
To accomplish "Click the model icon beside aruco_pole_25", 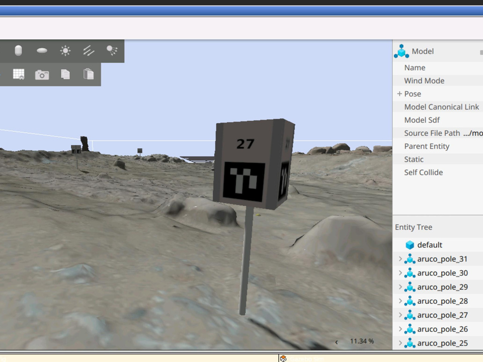I will [x=410, y=343].
